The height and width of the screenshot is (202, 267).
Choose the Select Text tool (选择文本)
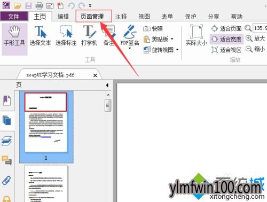pos(40,36)
